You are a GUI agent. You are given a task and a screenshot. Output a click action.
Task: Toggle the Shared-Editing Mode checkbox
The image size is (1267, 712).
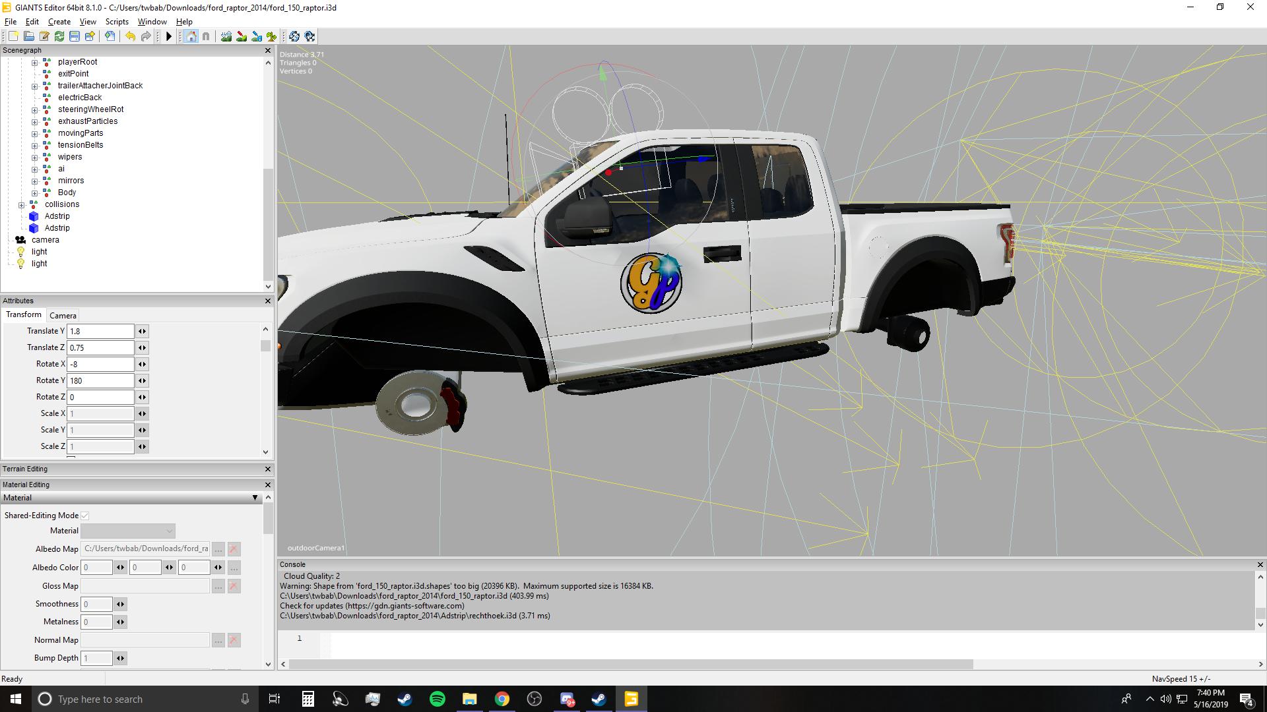(x=85, y=516)
